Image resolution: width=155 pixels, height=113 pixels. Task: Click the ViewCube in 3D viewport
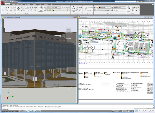click(x=68, y=30)
